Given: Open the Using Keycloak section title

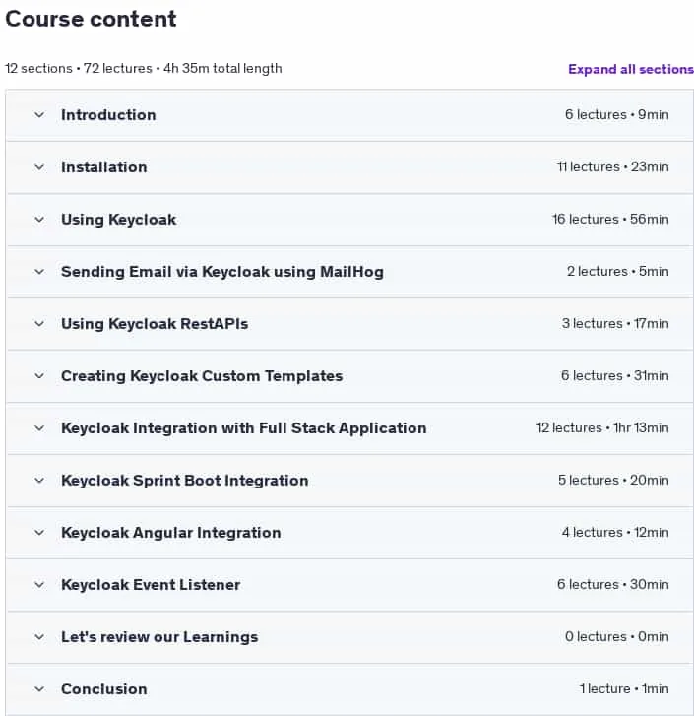Looking at the screenshot, I should click(119, 220).
